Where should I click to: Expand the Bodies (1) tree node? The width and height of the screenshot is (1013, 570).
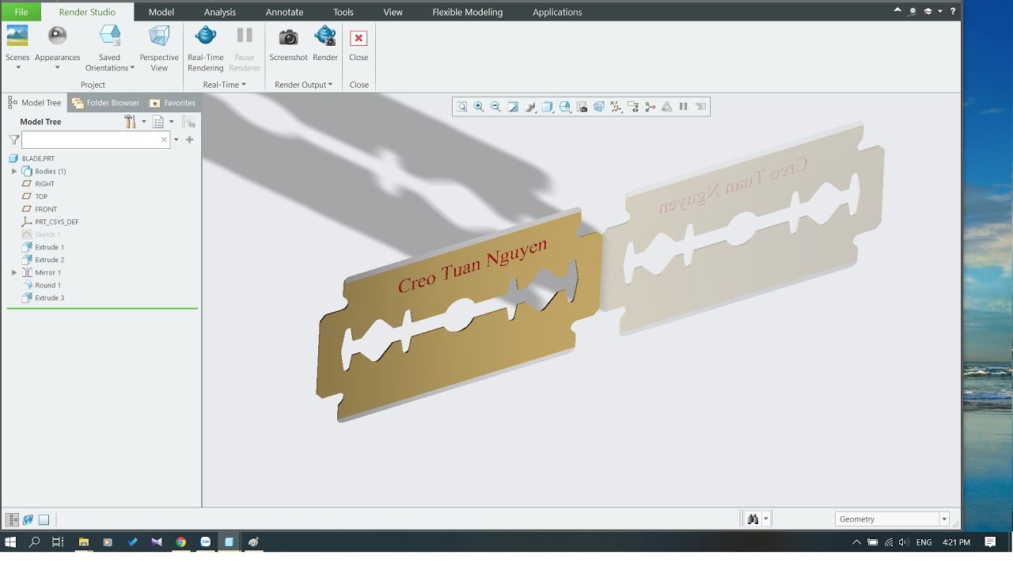(14, 171)
